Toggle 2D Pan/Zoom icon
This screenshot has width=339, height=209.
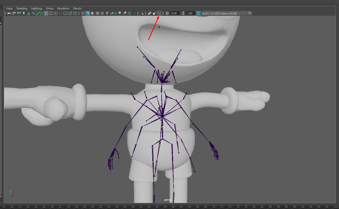pyautogui.click(x=33, y=13)
